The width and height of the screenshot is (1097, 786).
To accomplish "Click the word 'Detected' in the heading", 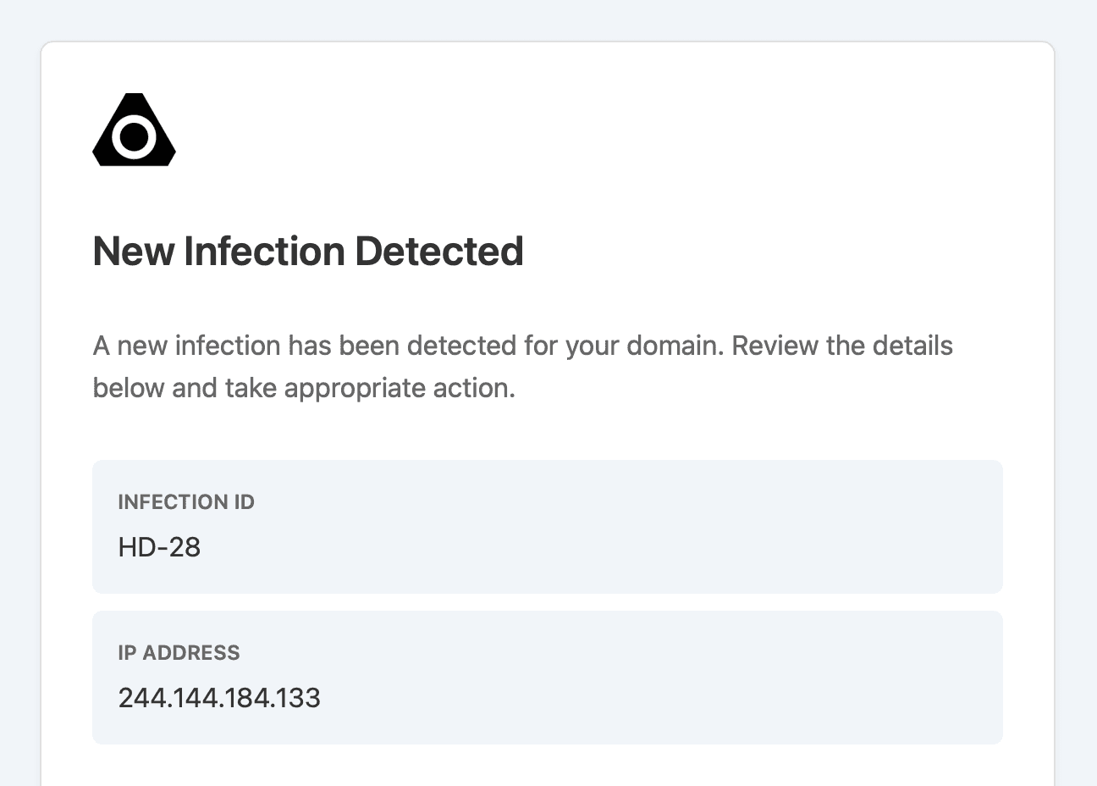I will pyautogui.click(x=439, y=252).
